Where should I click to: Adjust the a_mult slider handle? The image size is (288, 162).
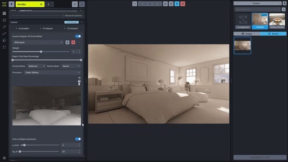[x=24, y=145]
